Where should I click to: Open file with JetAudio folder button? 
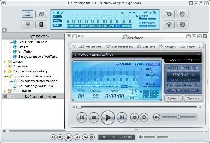tap(134, 117)
